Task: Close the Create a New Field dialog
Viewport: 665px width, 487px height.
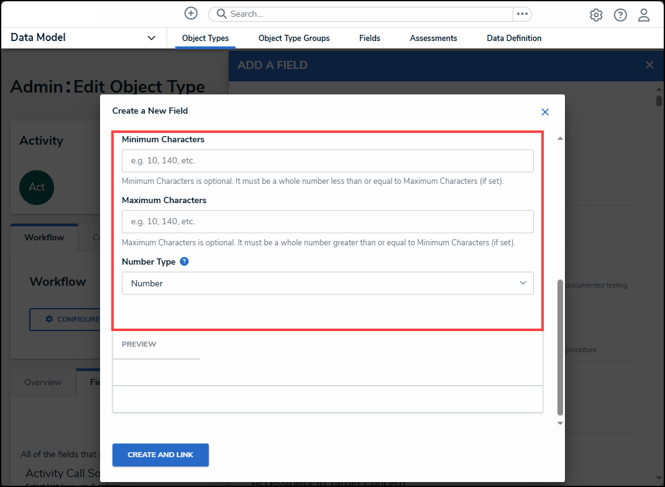Action: pos(545,112)
